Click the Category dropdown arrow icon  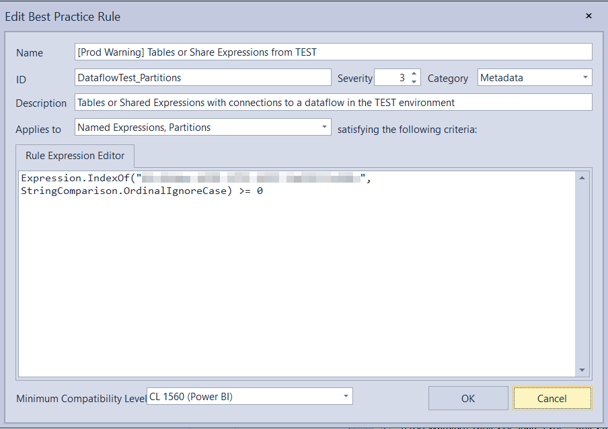[584, 77]
